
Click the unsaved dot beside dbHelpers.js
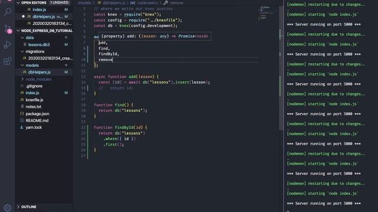click(x=23, y=16)
